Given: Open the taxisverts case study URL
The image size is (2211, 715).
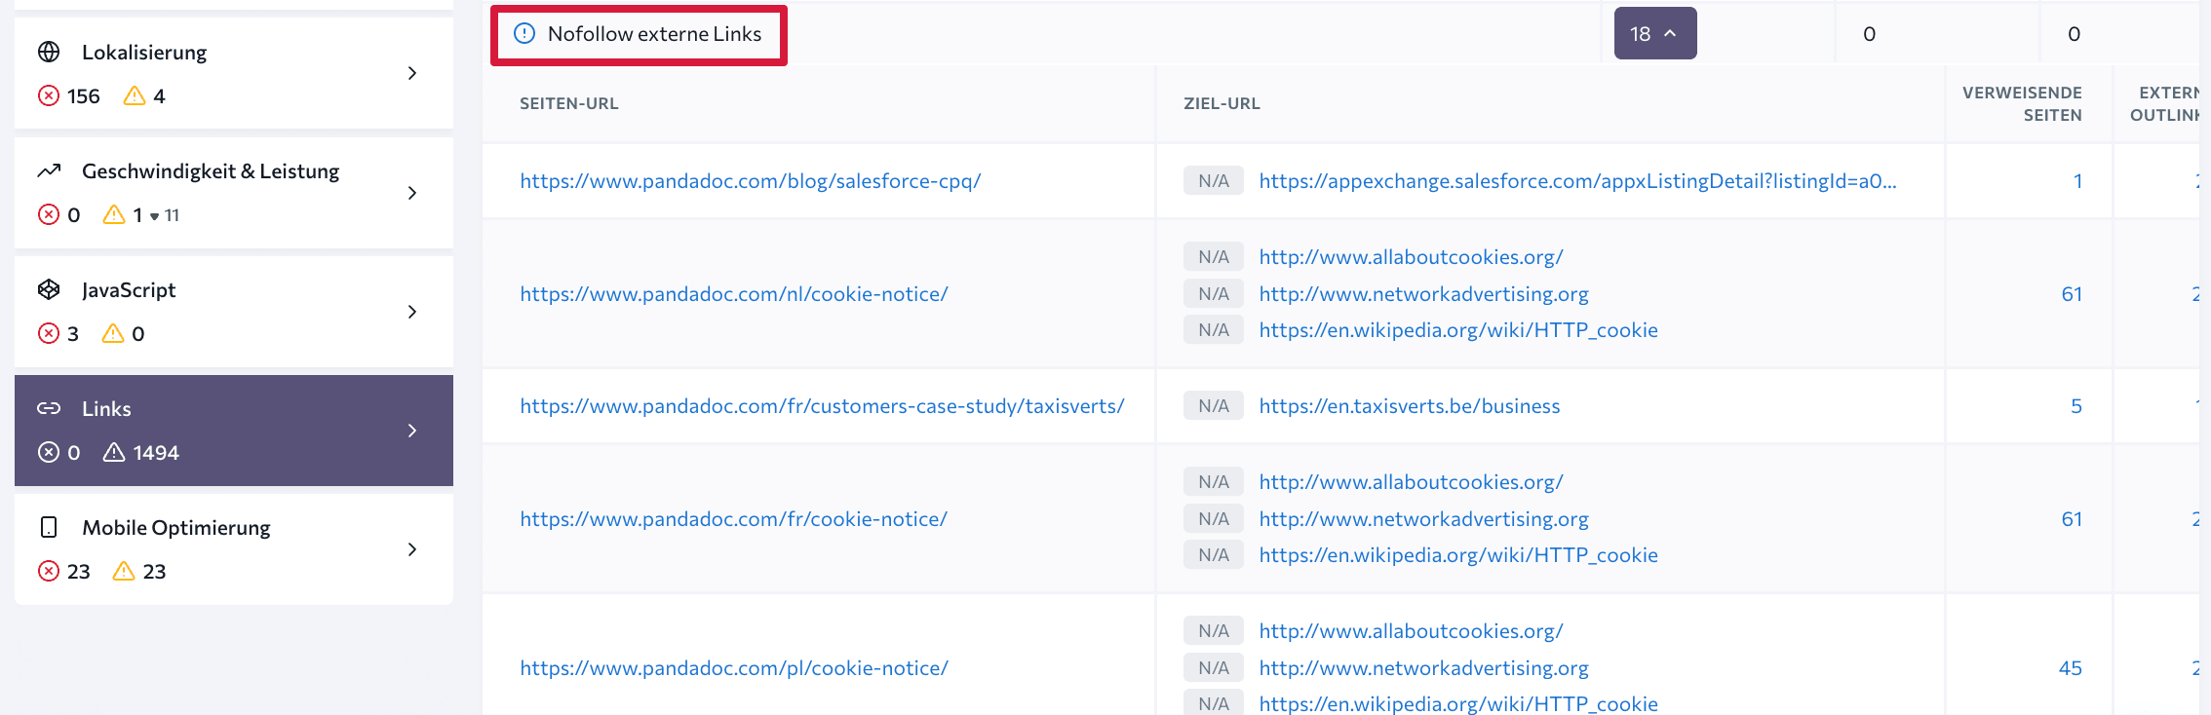Looking at the screenshot, I should pyautogui.click(x=822, y=406).
